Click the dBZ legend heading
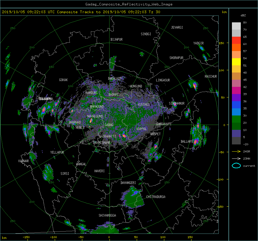Image resolution: width=258 pixels, height=241 pixels. tap(243, 15)
